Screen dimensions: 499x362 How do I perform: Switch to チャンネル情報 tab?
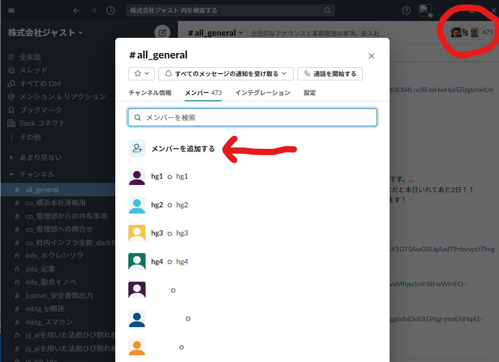point(150,93)
